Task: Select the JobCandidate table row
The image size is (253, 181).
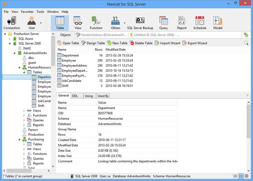Action: coord(95,81)
